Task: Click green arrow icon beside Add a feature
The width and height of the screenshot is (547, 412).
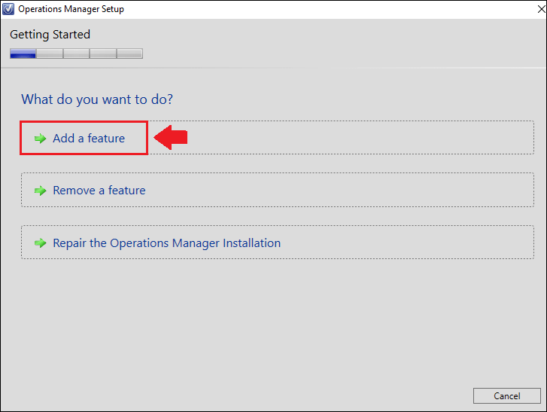Action: pos(40,139)
